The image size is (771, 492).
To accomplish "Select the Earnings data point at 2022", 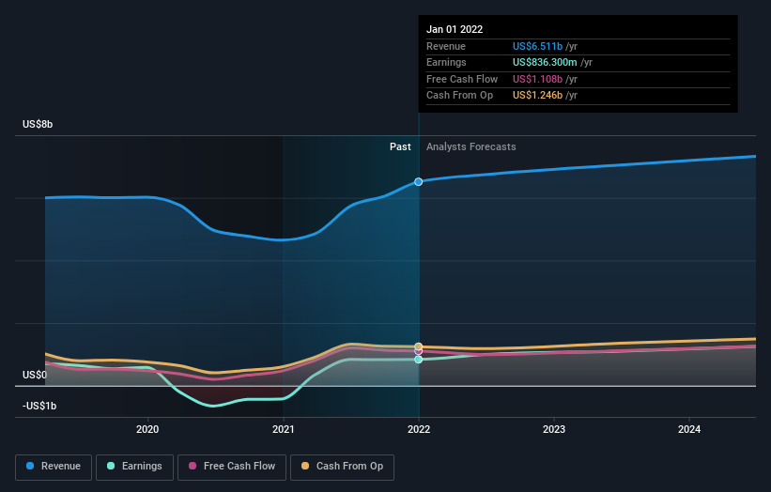I will tap(419, 360).
